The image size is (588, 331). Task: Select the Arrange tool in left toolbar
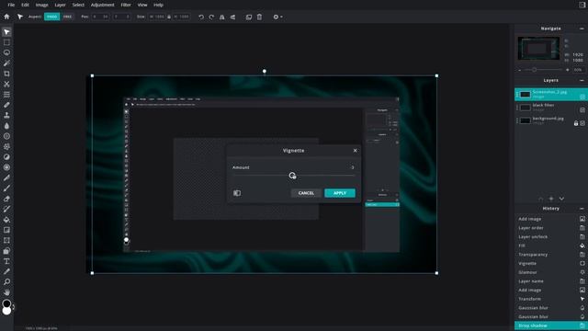pyautogui.click(x=6, y=32)
